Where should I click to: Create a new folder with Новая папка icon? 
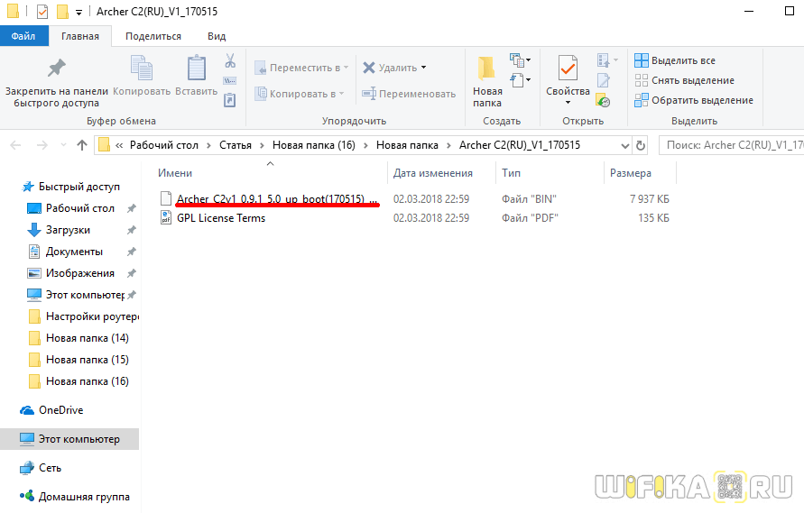(486, 69)
